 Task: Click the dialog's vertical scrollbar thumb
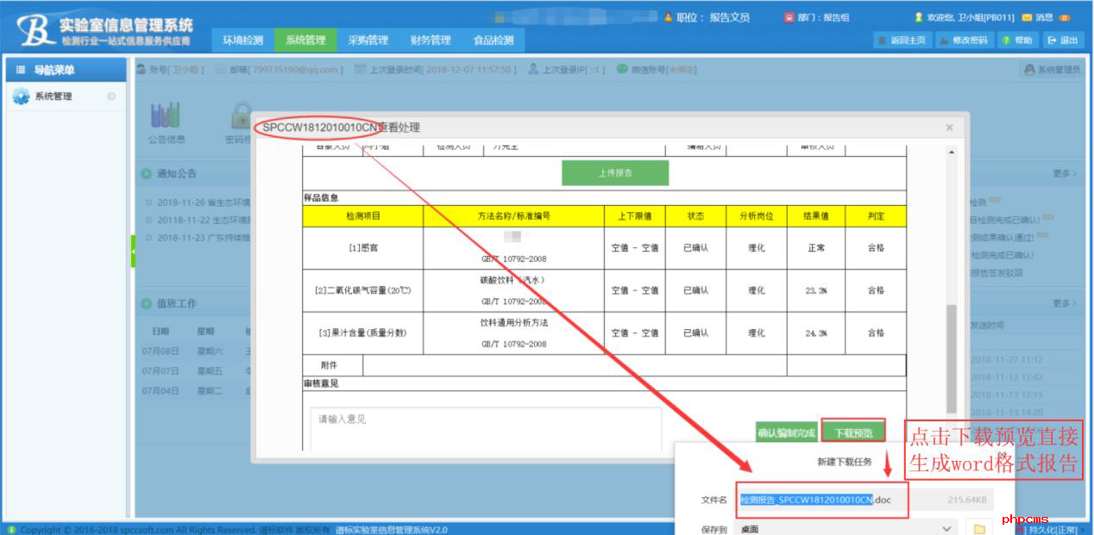click(x=952, y=358)
